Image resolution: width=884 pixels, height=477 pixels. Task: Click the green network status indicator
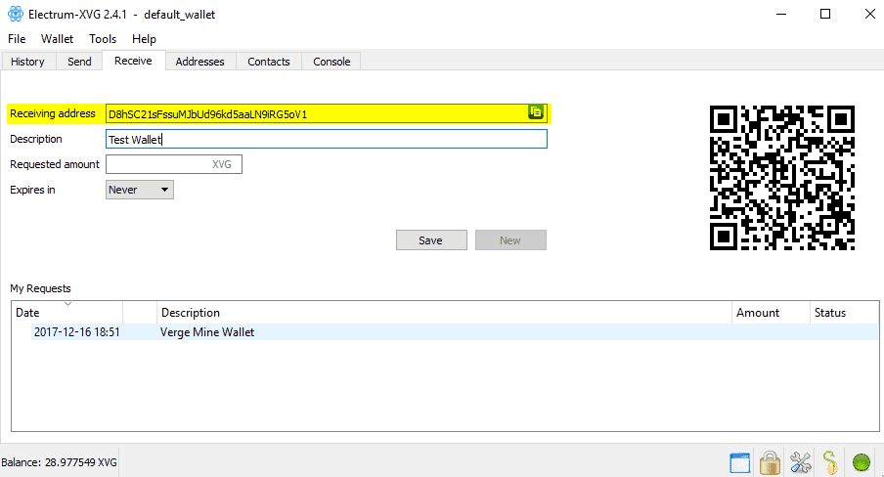coord(862,461)
